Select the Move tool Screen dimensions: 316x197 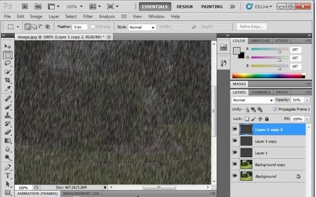(x=8, y=46)
